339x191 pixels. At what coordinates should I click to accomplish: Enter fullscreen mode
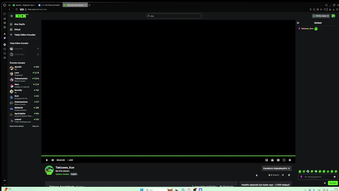284,160
